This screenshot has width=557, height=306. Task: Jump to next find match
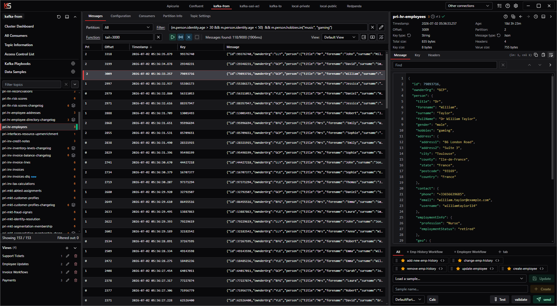pyautogui.click(x=540, y=65)
